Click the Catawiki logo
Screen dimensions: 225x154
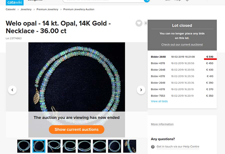point(15,3)
